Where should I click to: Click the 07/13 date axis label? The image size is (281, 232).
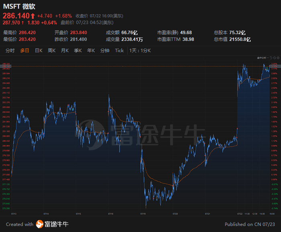point(14,214)
